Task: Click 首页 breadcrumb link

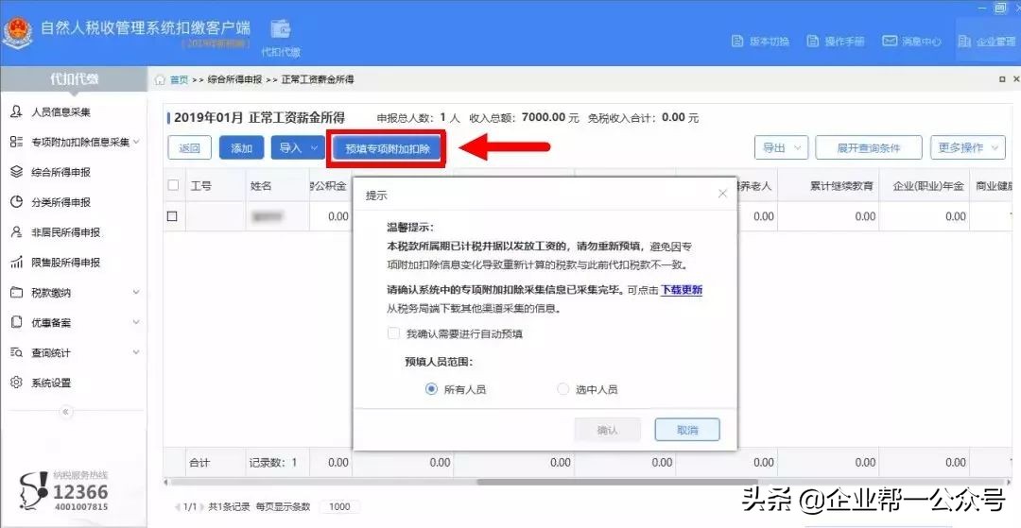Action: (x=179, y=80)
